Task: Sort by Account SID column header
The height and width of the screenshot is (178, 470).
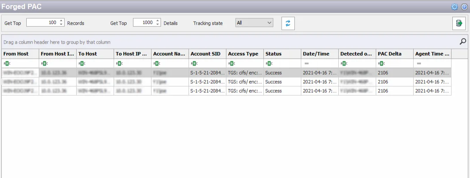Action: click(207, 54)
